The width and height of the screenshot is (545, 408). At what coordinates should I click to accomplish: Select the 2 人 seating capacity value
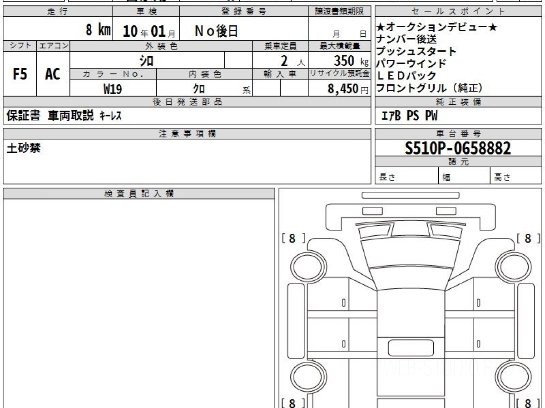(x=293, y=61)
